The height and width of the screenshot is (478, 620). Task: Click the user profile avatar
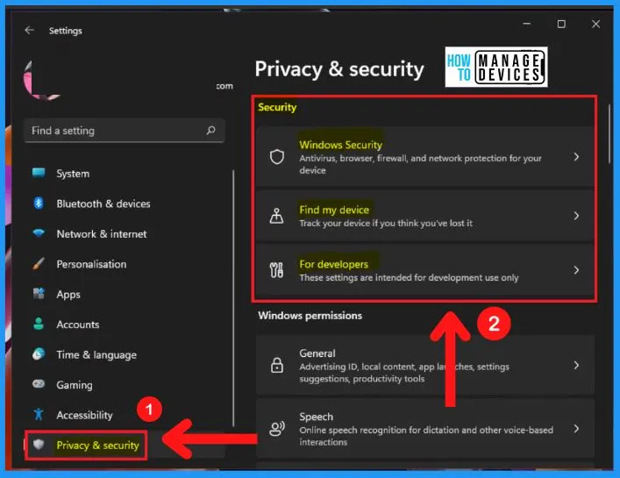pyautogui.click(x=41, y=79)
